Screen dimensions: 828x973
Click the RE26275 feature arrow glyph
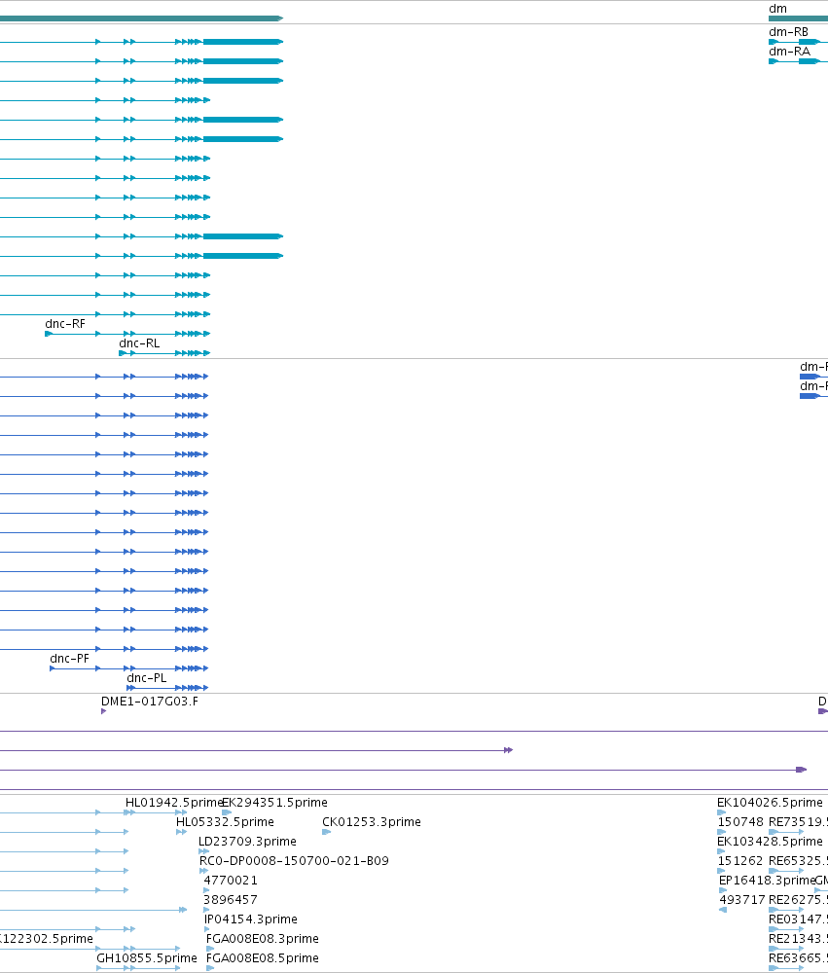pyautogui.click(x=786, y=910)
